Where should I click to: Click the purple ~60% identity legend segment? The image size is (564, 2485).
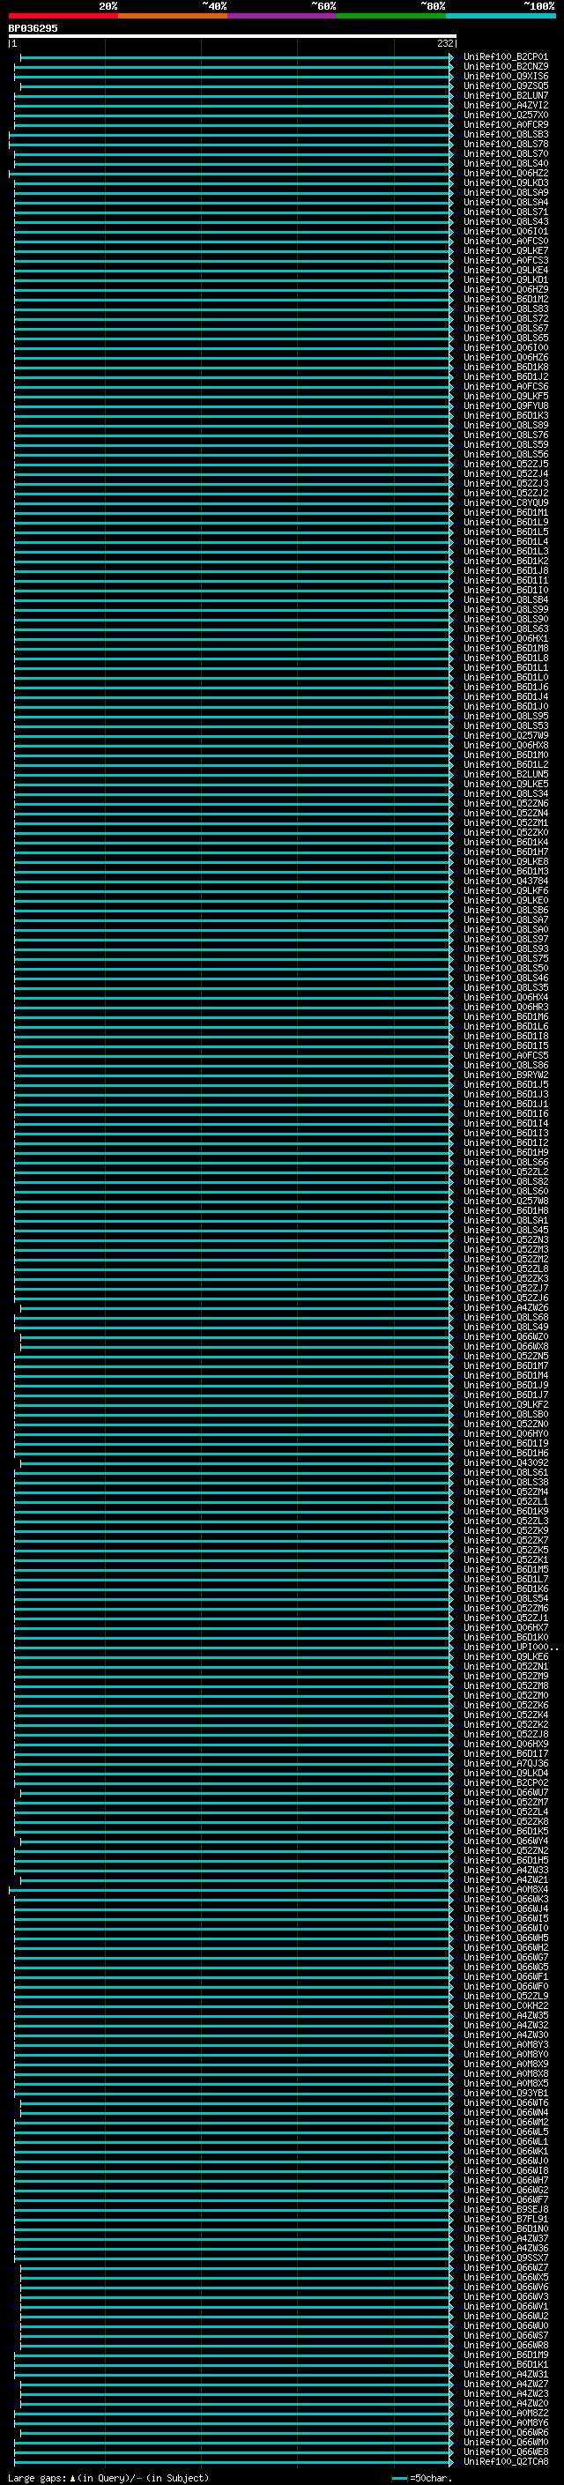click(x=283, y=16)
